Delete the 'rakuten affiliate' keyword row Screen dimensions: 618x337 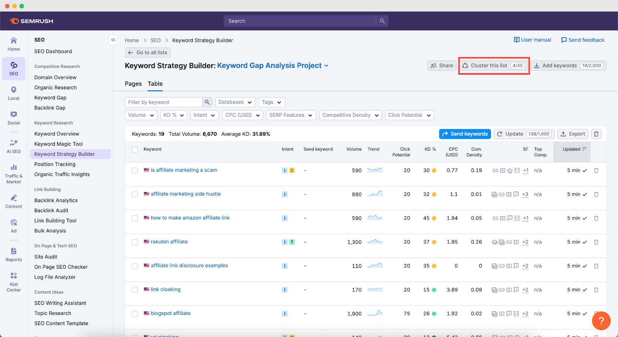coord(596,242)
